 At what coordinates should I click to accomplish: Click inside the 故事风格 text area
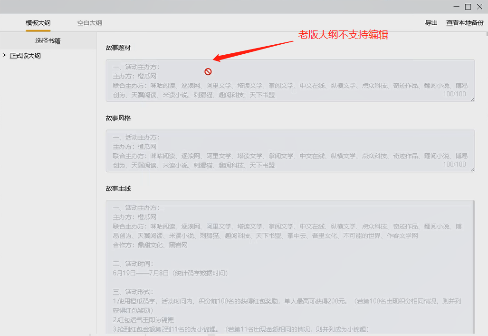290,151
